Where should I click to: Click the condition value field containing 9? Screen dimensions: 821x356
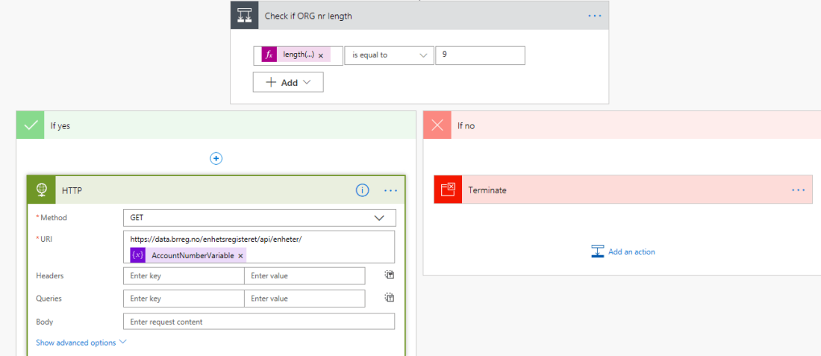pos(480,55)
